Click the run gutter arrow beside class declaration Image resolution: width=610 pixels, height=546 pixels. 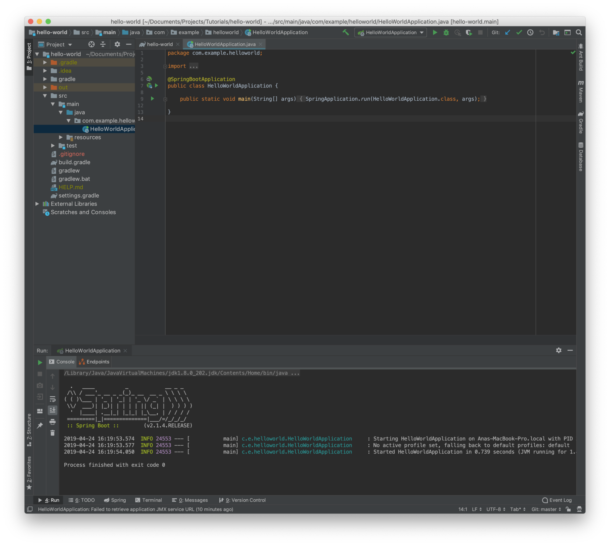coord(156,85)
